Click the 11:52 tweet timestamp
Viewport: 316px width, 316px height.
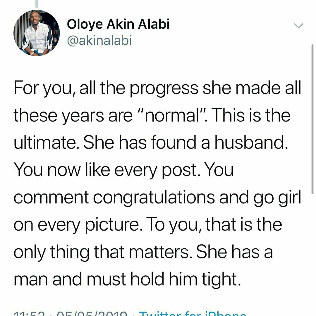(x=30, y=314)
